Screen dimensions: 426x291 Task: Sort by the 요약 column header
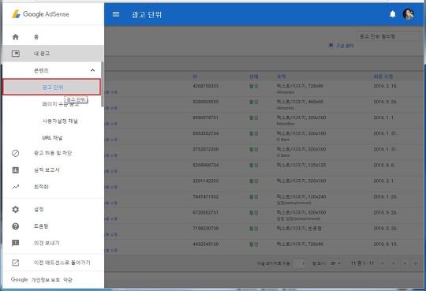281,76
